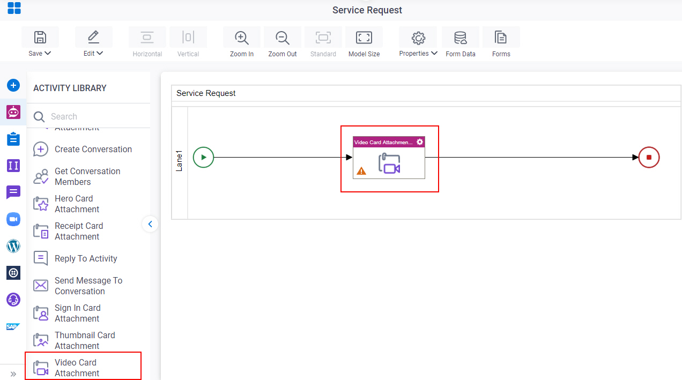Select the Standard zoom icon
The image size is (682, 380).
click(x=323, y=38)
